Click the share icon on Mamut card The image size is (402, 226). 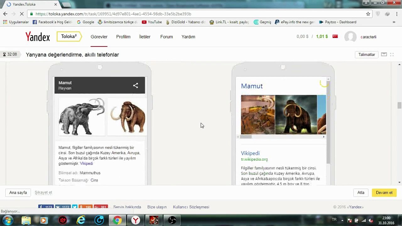pyautogui.click(x=135, y=85)
